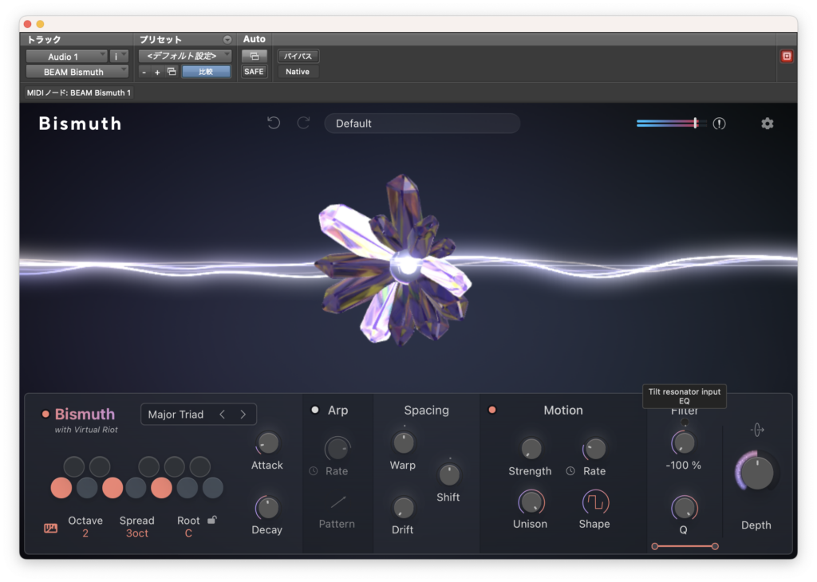817x582 pixels.
Task: Click the clock sync icon beside Arp Rate
Action: [x=313, y=470]
